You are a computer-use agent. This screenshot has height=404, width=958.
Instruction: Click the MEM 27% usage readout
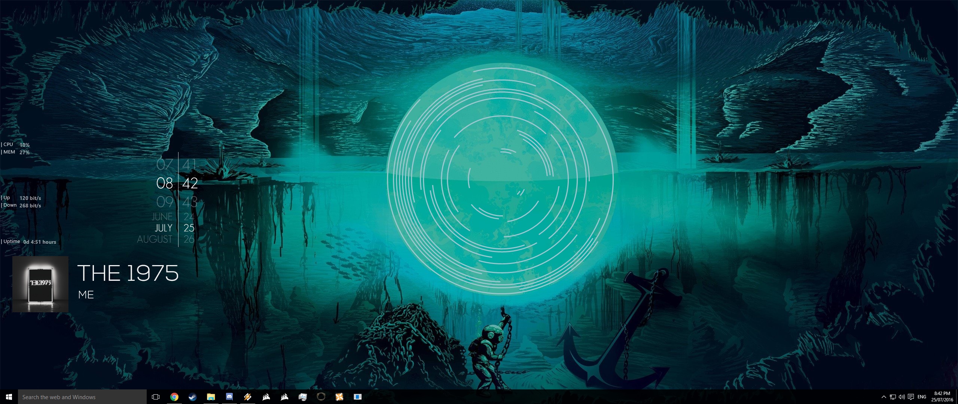click(15, 152)
